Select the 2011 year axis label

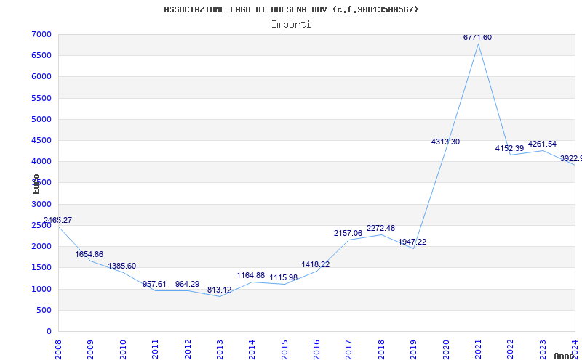tap(155, 350)
